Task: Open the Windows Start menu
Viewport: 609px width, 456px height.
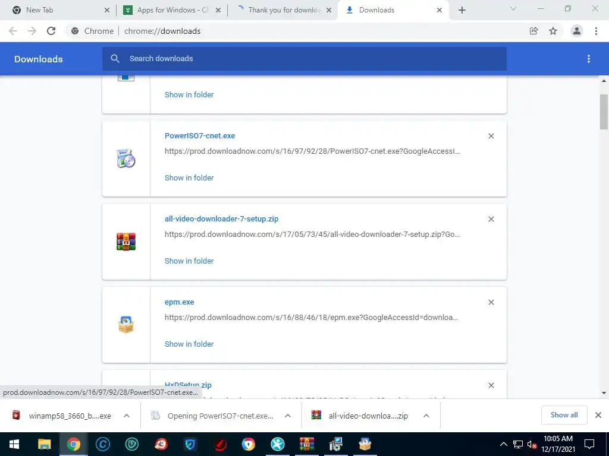Action: 14,444
